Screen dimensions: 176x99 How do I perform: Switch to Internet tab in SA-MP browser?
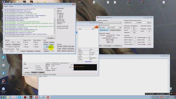point(34,72)
